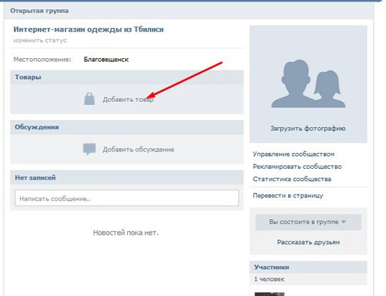Viewport: 386px width, 296px height.
Task: Click the dropdown arrow beside Вы состоите в группе
Action: pyautogui.click(x=344, y=222)
